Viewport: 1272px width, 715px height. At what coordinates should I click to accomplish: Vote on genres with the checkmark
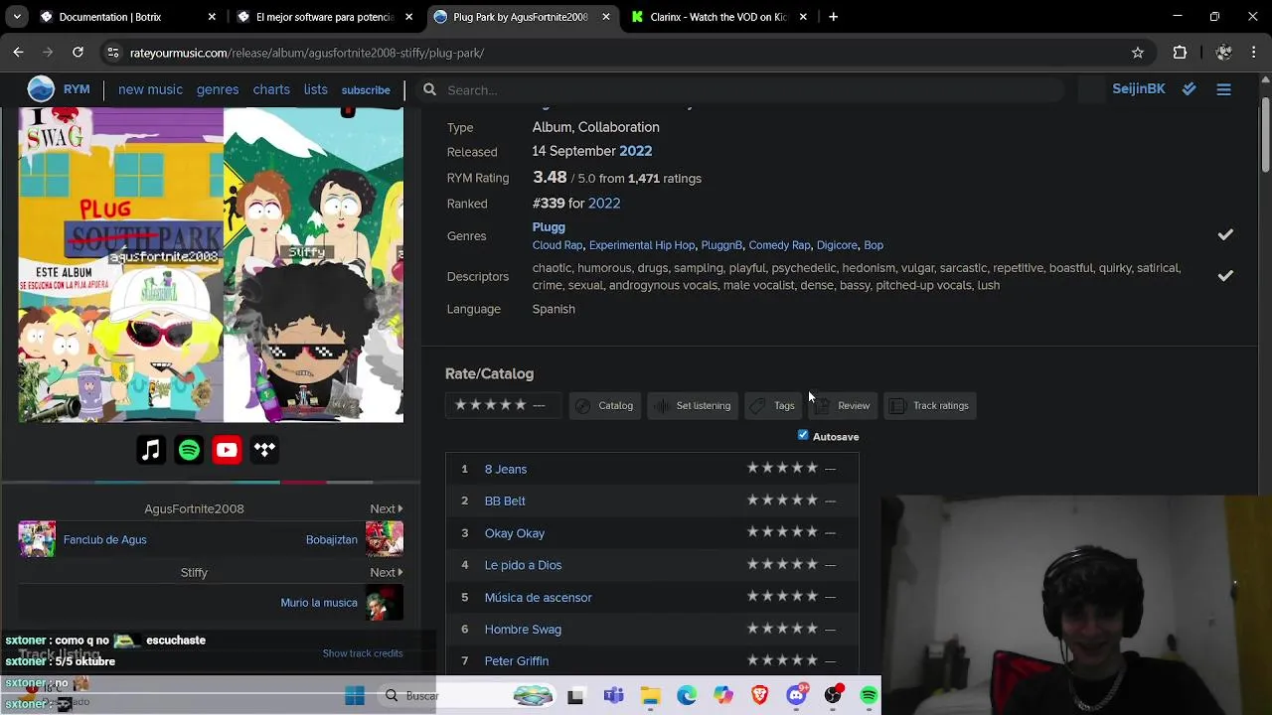click(x=1225, y=235)
